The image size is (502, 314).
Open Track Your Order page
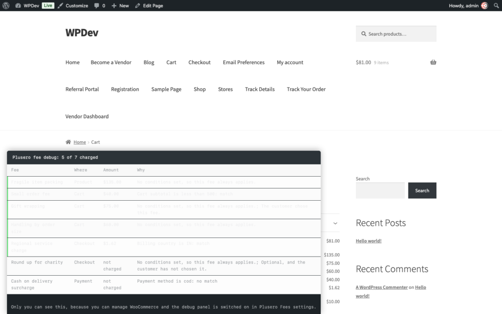coord(306,89)
